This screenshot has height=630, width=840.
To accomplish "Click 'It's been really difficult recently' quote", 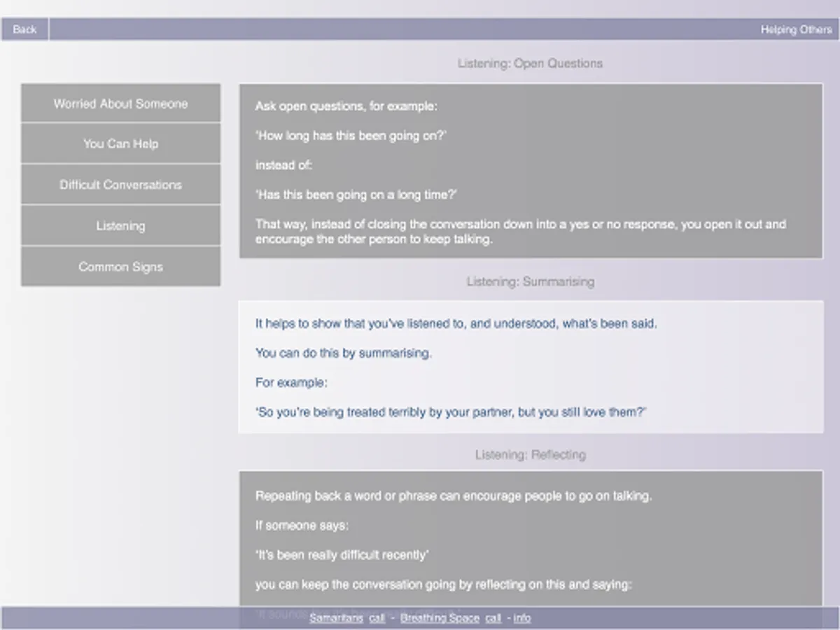I will [x=342, y=555].
